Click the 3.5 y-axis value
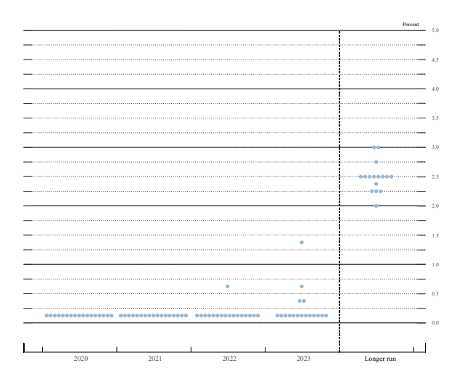Image resolution: width=449 pixels, height=379 pixels. pyautogui.click(x=435, y=118)
